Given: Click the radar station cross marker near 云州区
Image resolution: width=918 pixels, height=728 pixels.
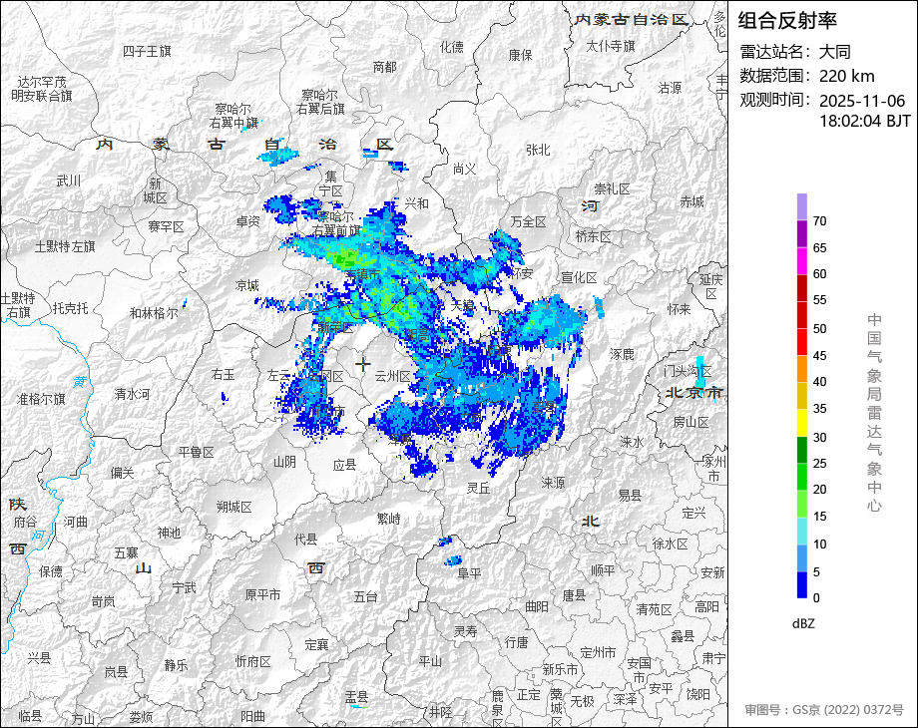Looking at the screenshot, I should [x=362, y=364].
